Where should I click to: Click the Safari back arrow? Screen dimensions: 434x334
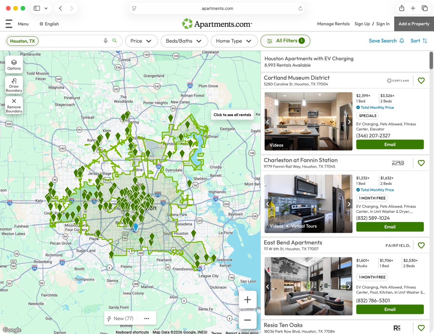pyautogui.click(x=60, y=8)
